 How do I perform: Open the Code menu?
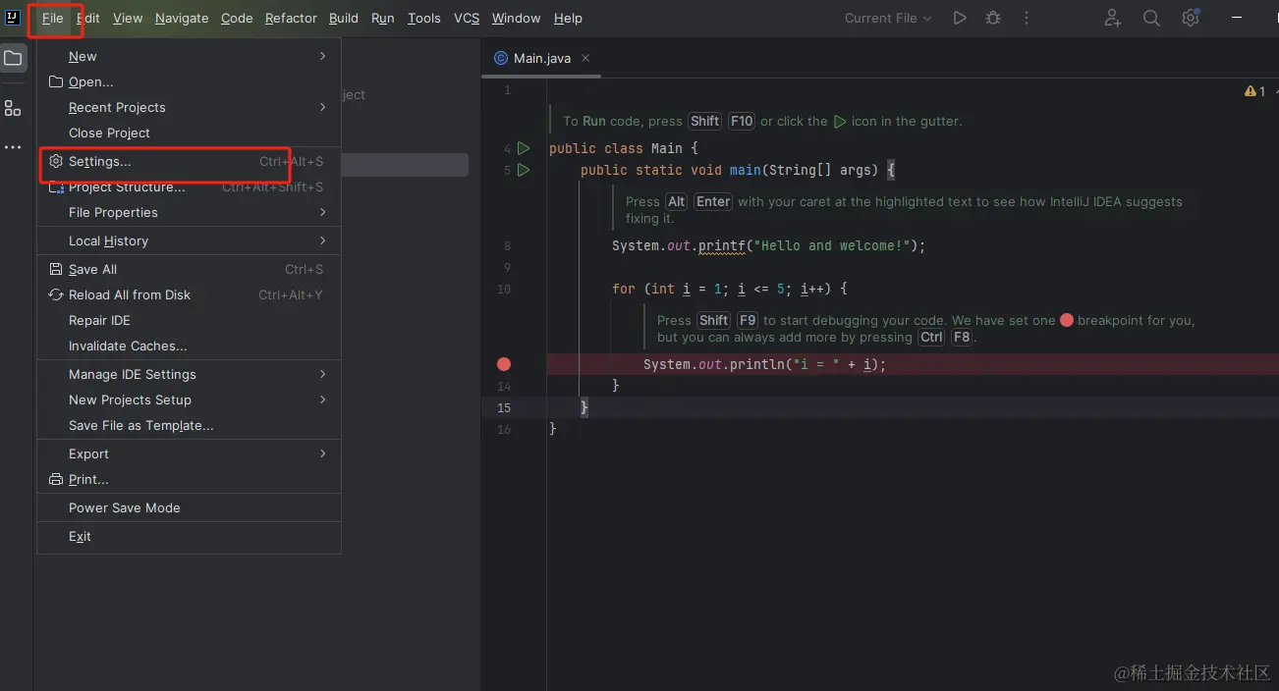click(x=237, y=18)
